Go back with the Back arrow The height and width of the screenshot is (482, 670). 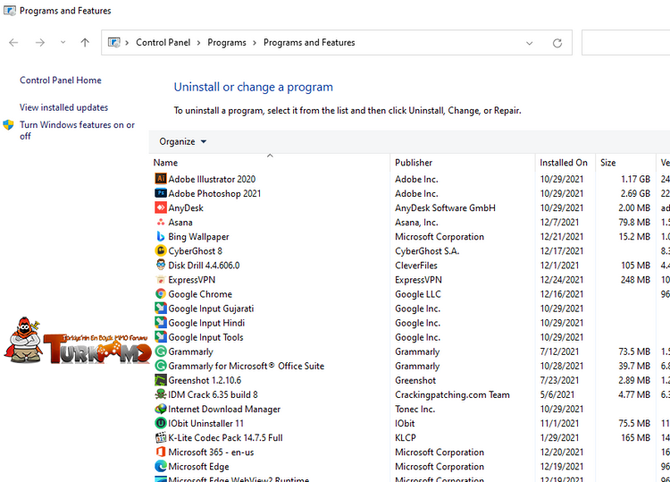tap(13, 42)
